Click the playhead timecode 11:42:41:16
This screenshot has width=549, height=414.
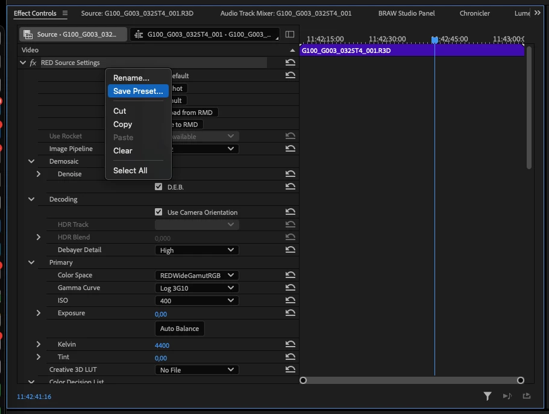click(34, 397)
